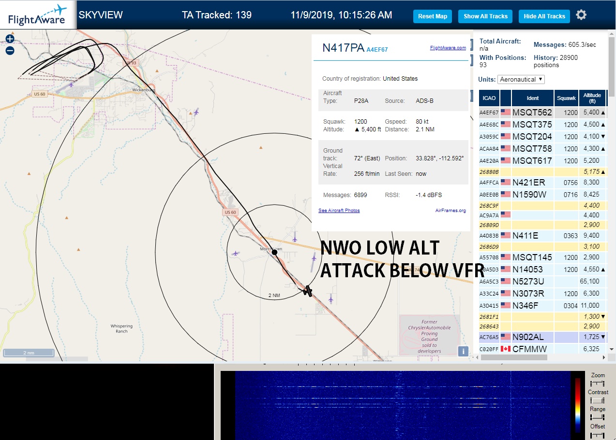Click the US flag in MSQT375 row
Screen dimensions: 616x440
pyautogui.click(x=506, y=125)
